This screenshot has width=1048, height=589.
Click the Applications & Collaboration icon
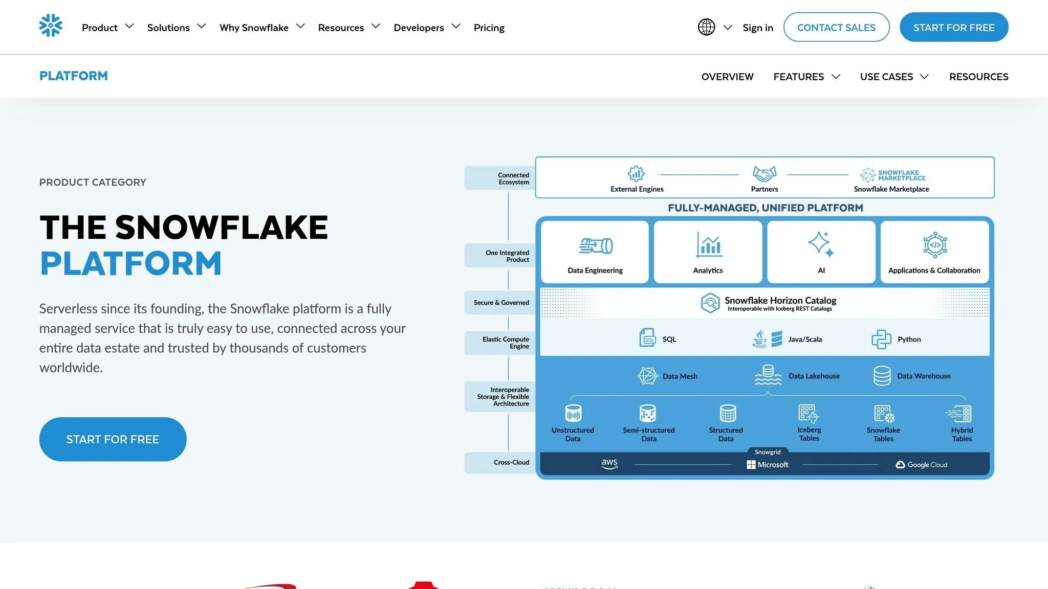pos(935,244)
